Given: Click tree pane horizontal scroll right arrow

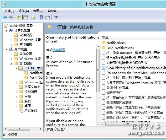Looking at the screenshot, I should 41,129.
